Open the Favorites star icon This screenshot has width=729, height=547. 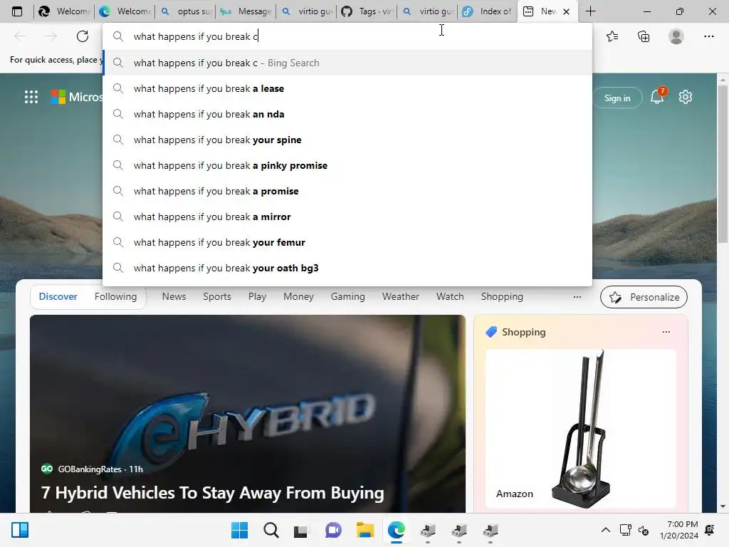(612, 36)
